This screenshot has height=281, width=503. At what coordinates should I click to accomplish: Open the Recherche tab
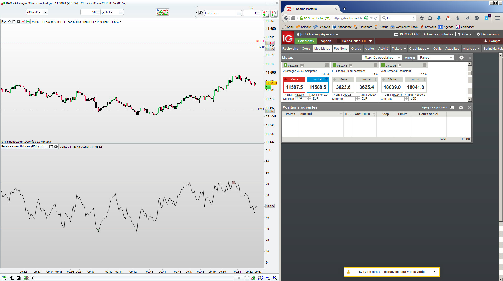(290, 49)
